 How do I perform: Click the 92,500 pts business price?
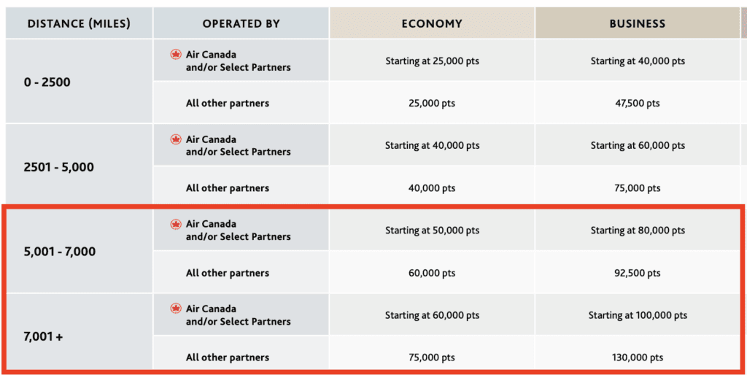pos(638,273)
